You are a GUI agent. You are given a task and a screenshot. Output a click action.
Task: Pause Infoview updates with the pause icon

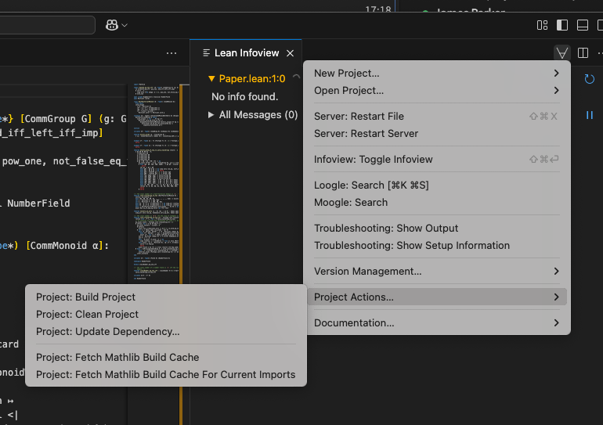point(589,115)
